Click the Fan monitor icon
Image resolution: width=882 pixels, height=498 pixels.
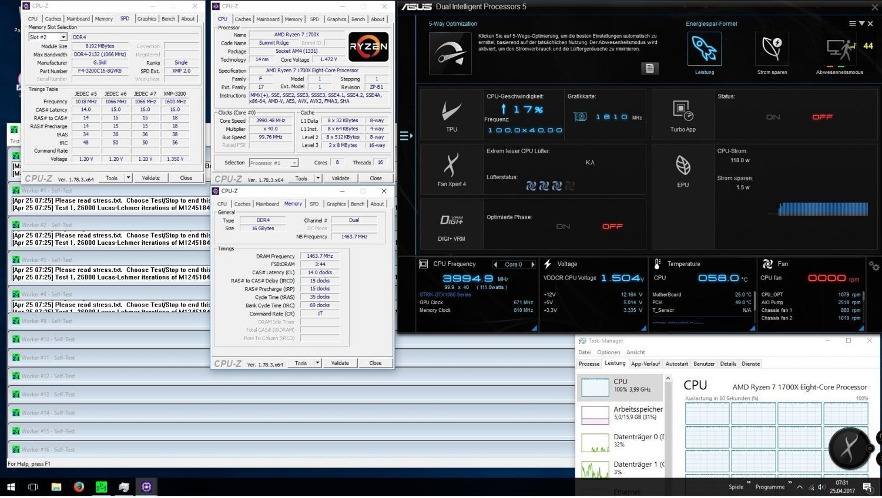767,264
